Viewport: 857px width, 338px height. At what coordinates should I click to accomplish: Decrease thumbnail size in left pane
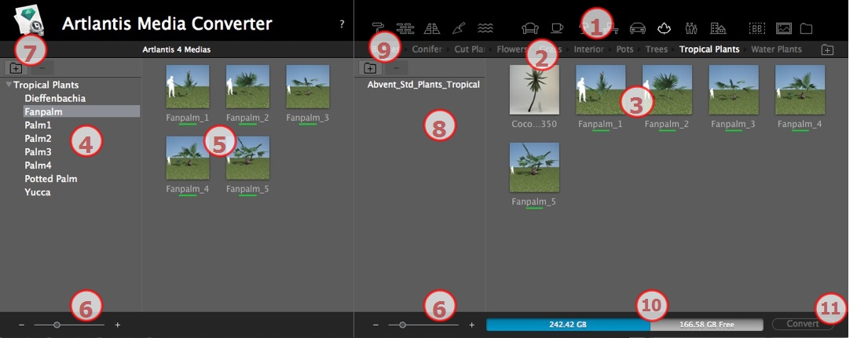(22, 325)
